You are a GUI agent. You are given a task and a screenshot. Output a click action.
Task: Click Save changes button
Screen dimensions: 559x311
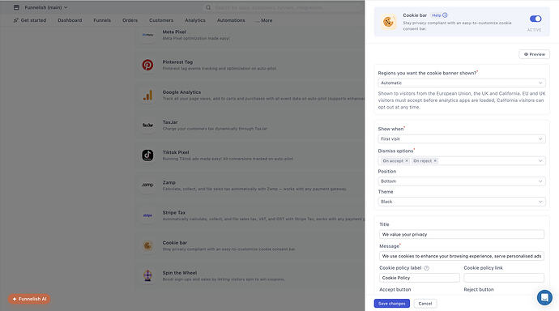click(x=391, y=303)
